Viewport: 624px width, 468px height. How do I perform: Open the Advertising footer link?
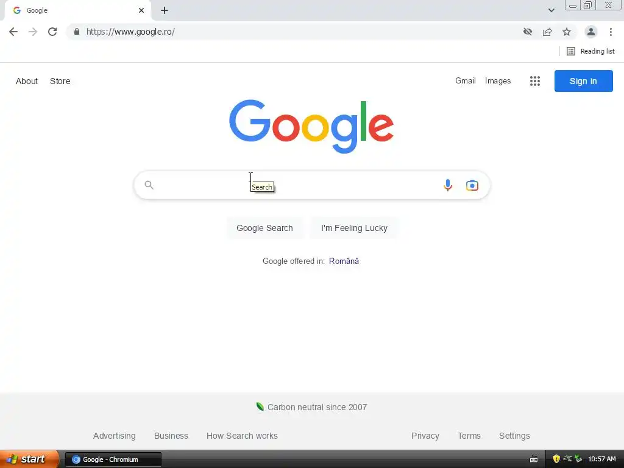tap(114, 436)
